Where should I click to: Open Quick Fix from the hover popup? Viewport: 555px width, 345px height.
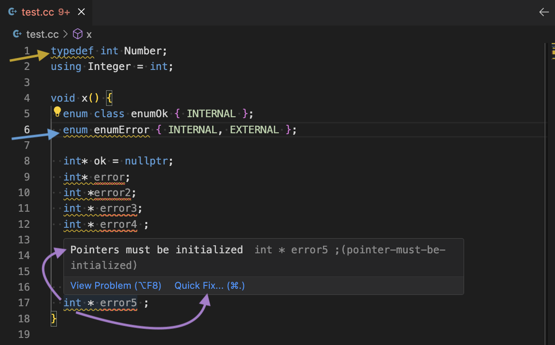[x=209, y=285]
